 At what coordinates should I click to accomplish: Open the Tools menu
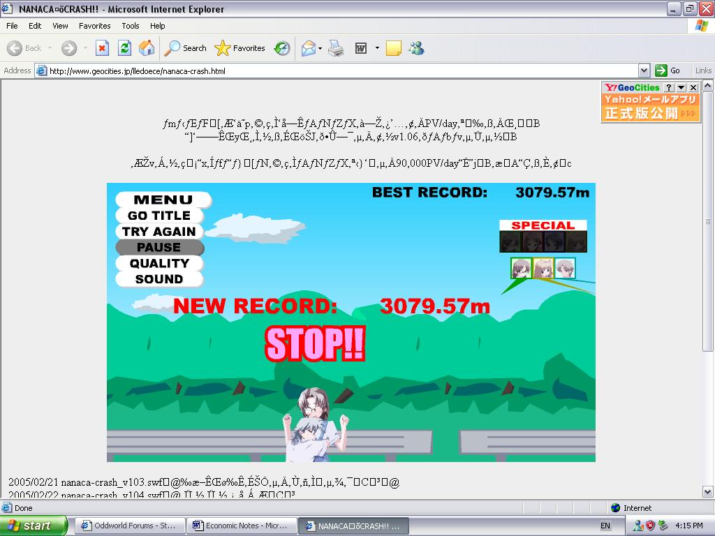[x=131, y=26]
